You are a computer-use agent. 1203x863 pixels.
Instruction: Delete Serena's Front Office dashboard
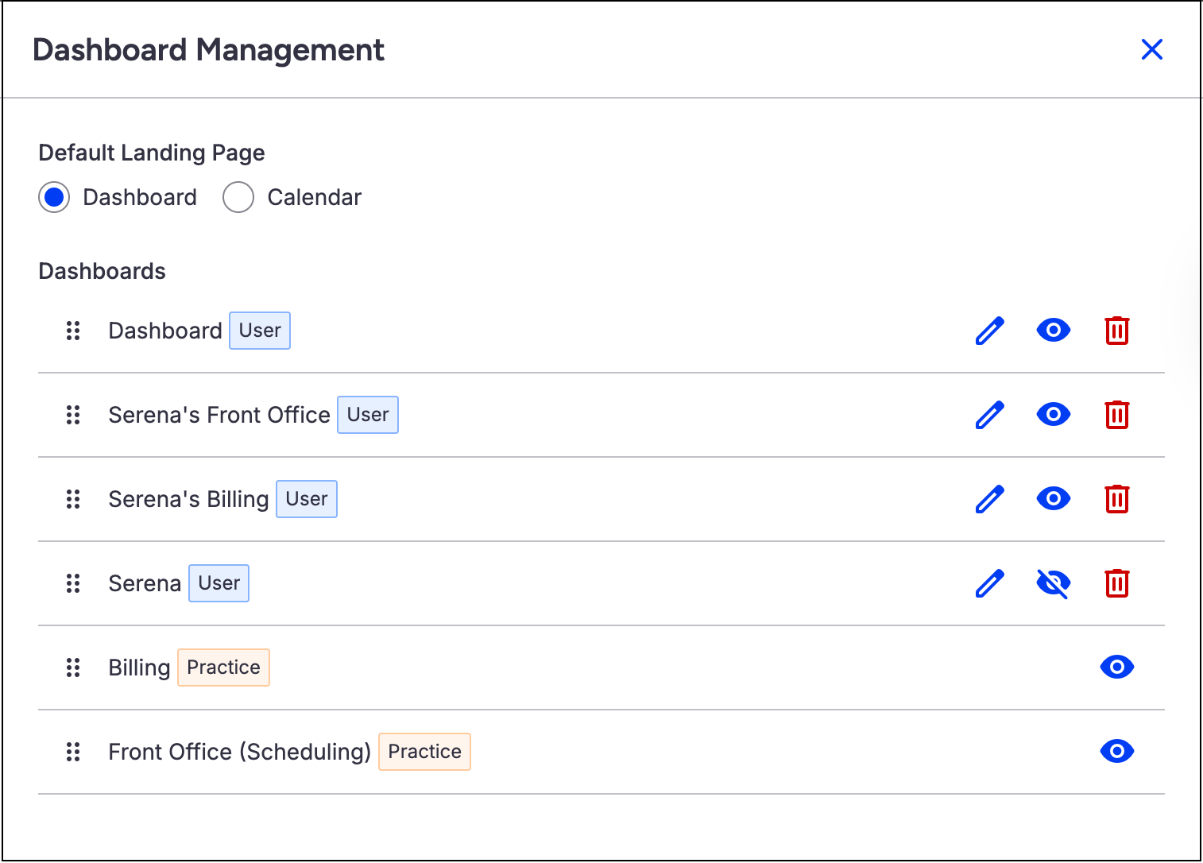pyautogui.click(x=1116, y=415)
